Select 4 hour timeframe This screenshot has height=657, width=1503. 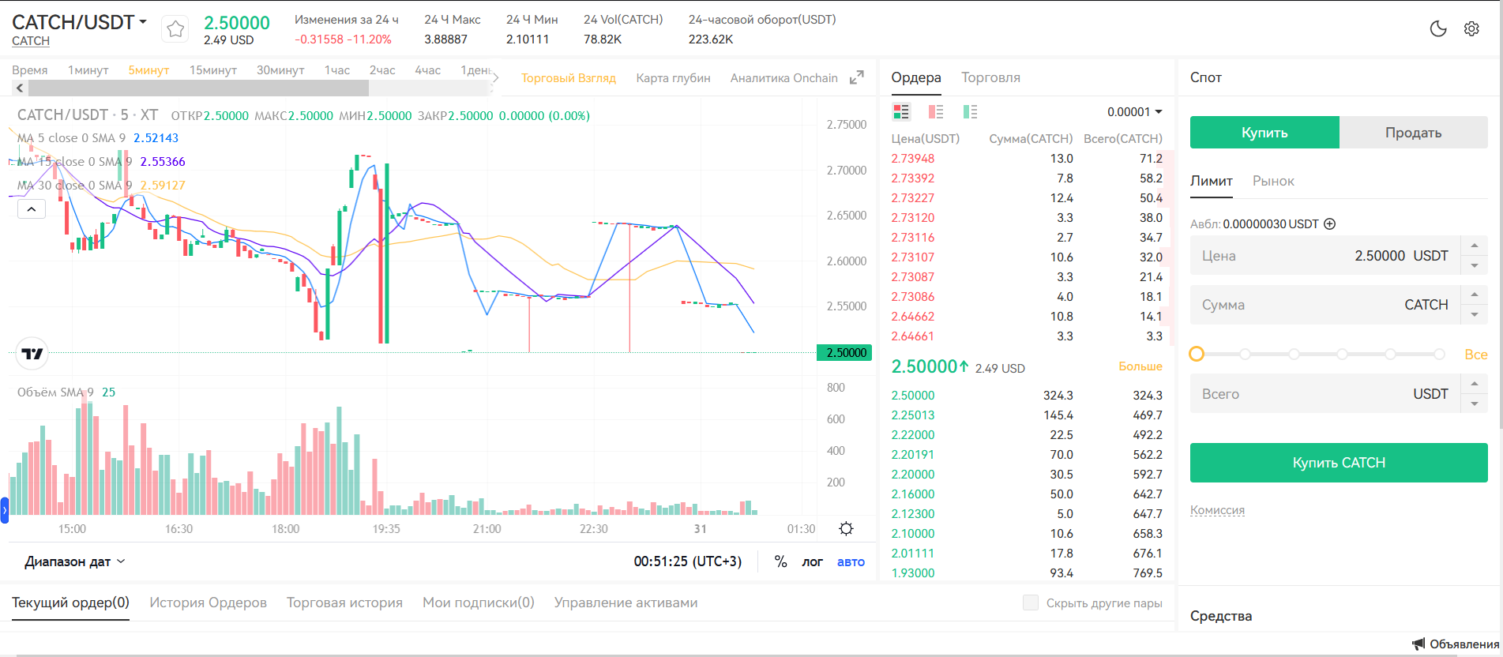click(427, 69)
